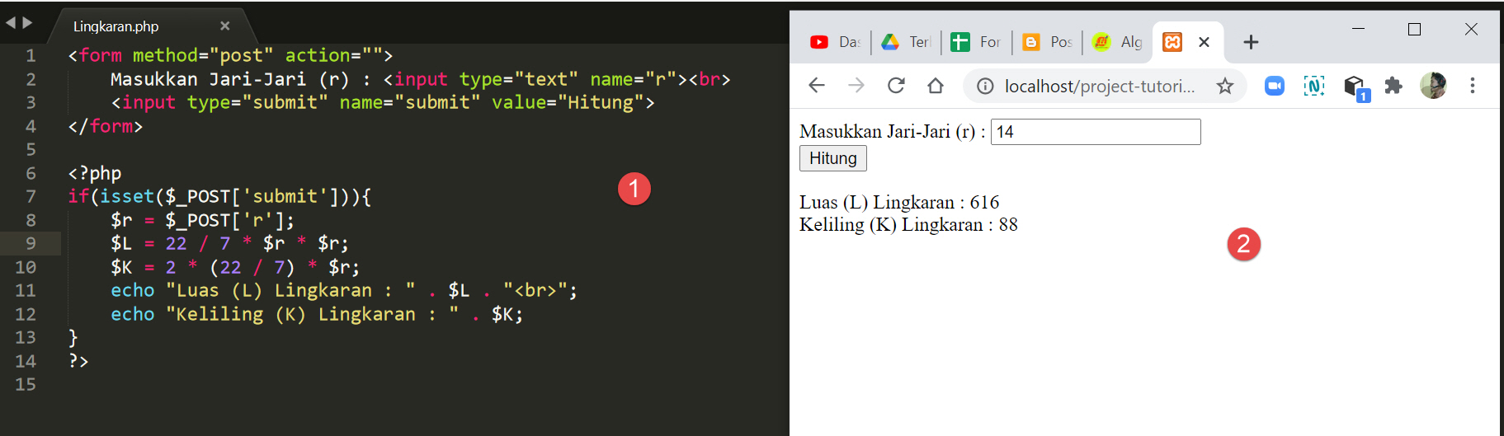Switch to the Blogger Pos tab
The image size is (1504, 436).
(1048, 42)
